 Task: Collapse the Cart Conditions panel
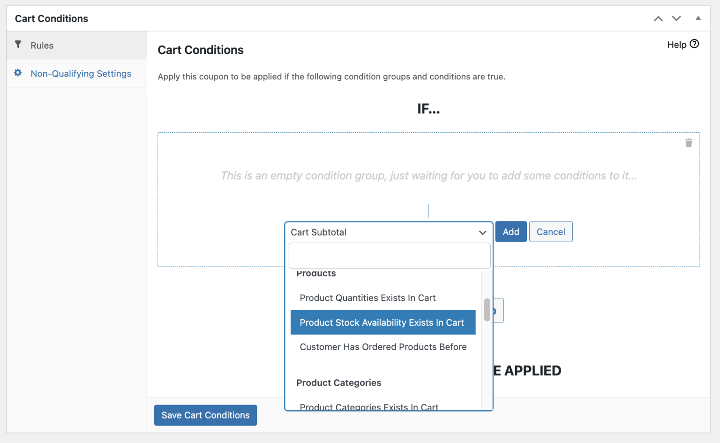(698, 18)
